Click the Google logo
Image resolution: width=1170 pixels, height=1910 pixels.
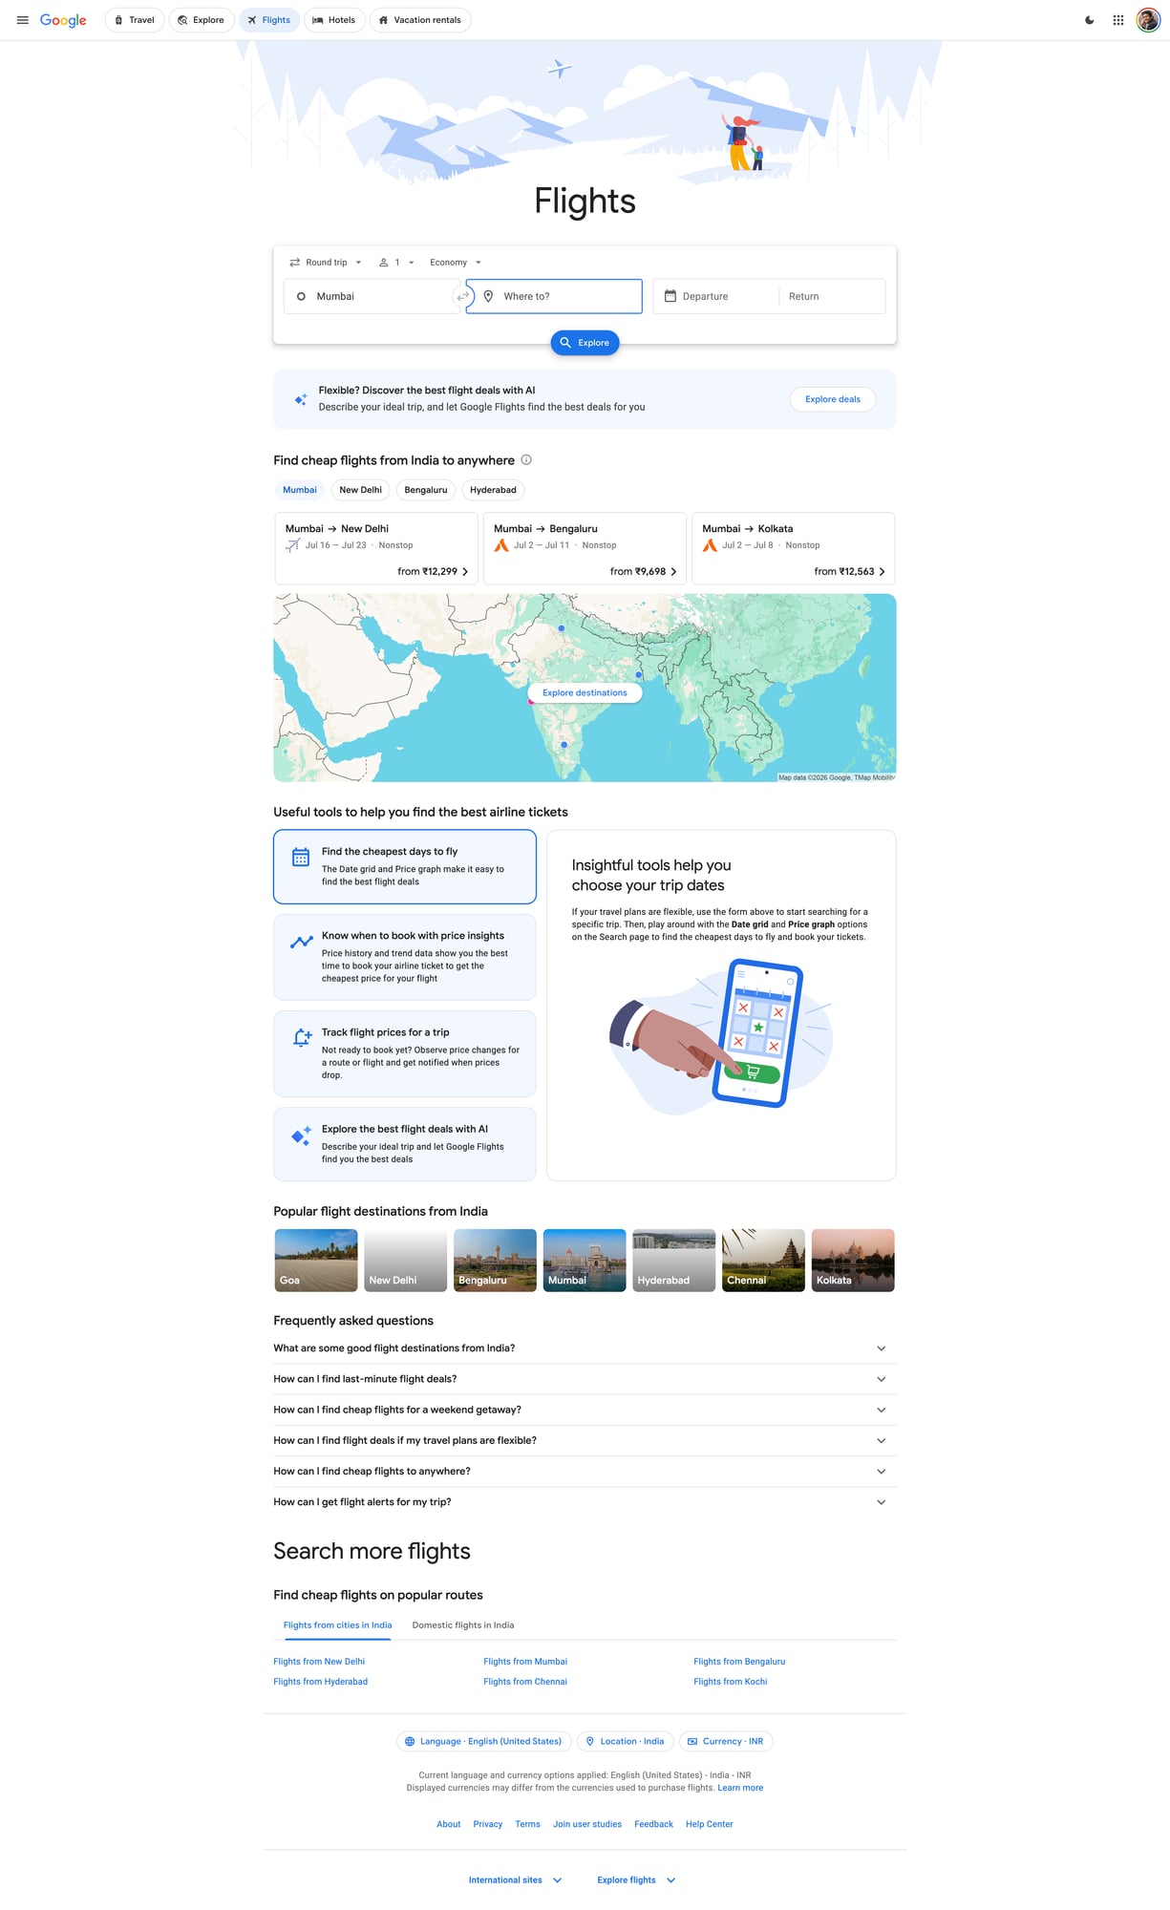[x=63, y=20]
